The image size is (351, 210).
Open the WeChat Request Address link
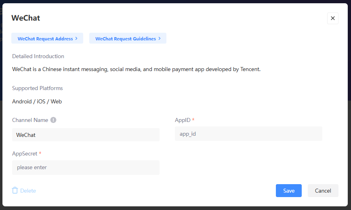pyautogui.click(x=45, y=39)
